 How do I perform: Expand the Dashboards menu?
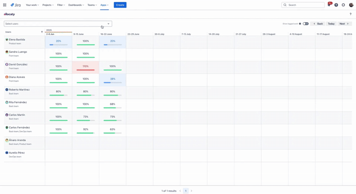pyautogui.click(x=76, y=5)
